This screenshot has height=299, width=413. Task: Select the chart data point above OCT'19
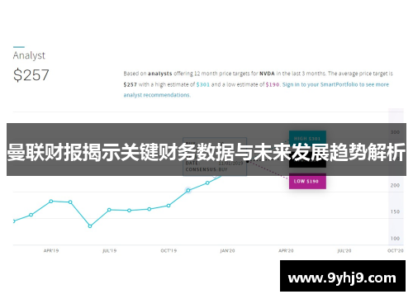click(169, 206)
